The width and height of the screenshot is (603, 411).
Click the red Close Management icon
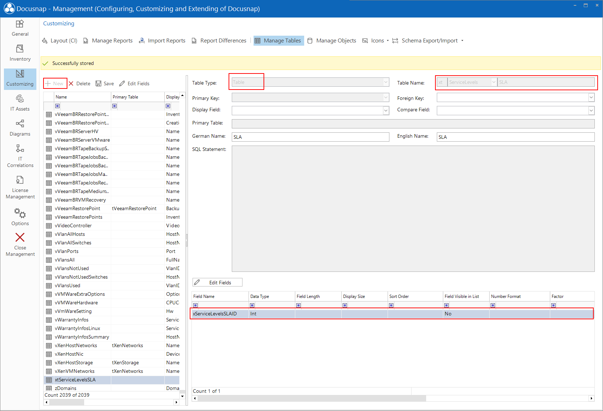(20, 238)
